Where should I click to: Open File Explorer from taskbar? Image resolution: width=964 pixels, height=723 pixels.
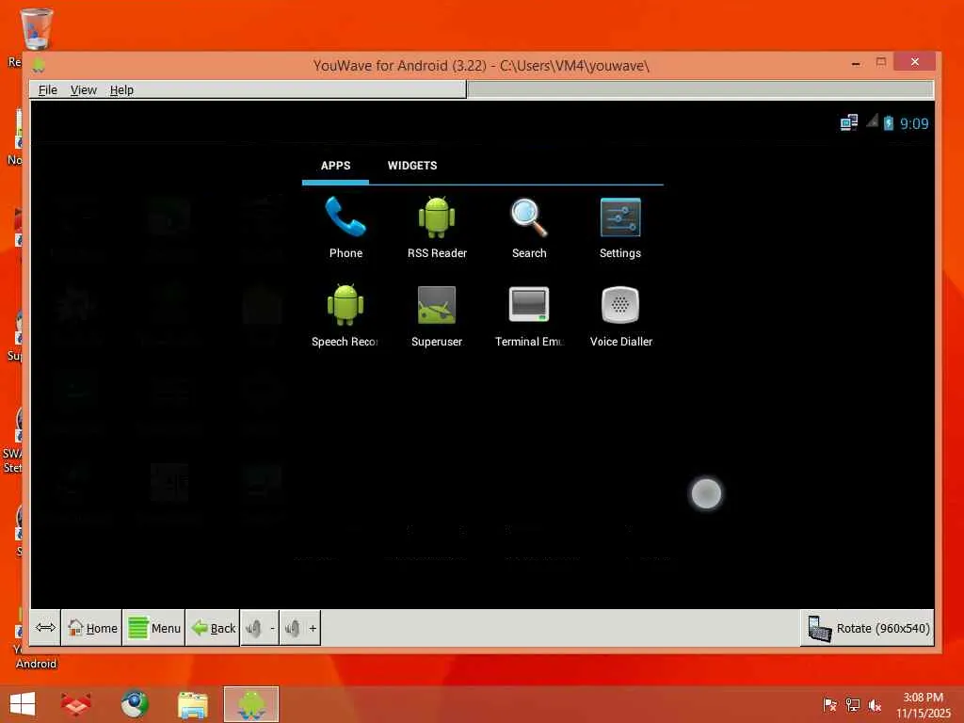tap(192, 704)
